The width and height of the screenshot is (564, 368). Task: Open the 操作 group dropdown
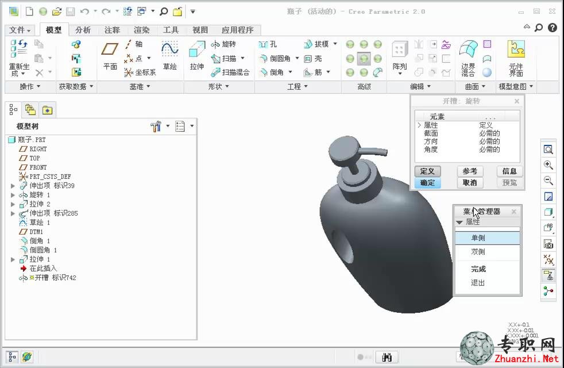(29, 86)
